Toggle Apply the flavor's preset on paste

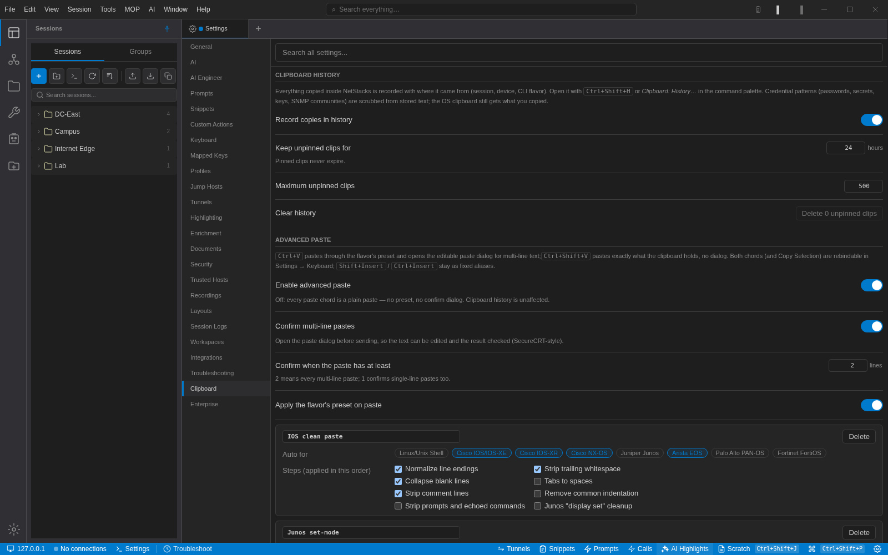click(x=871, y=405)
